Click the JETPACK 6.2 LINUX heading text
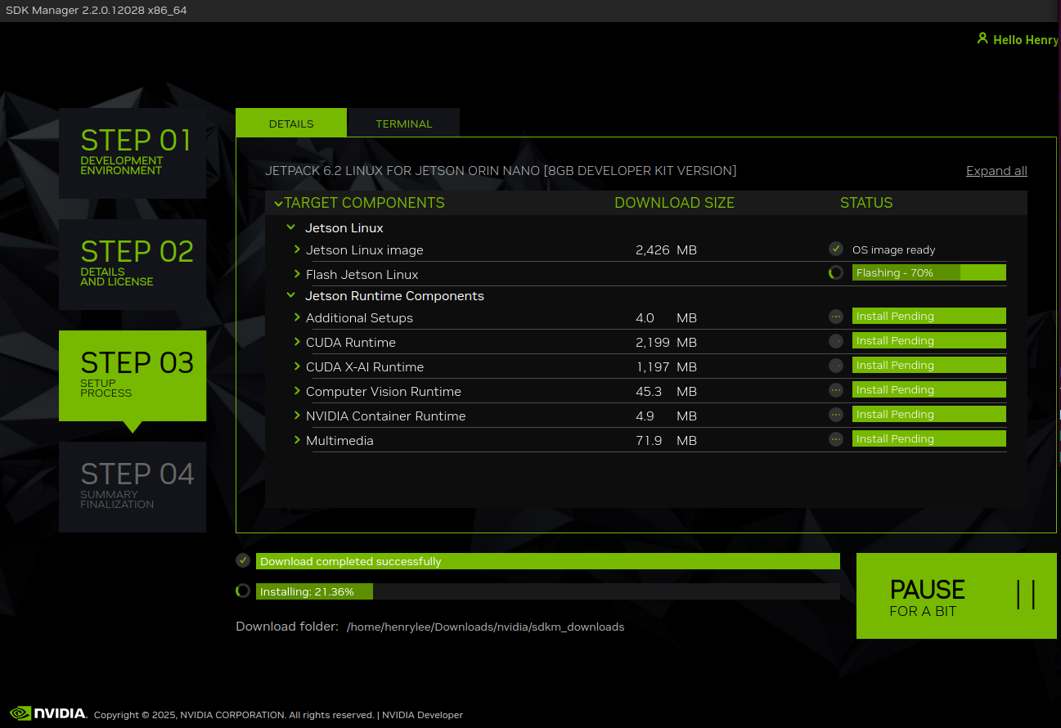The height and width of the screenshot is (728, 1061). point(501,171)
